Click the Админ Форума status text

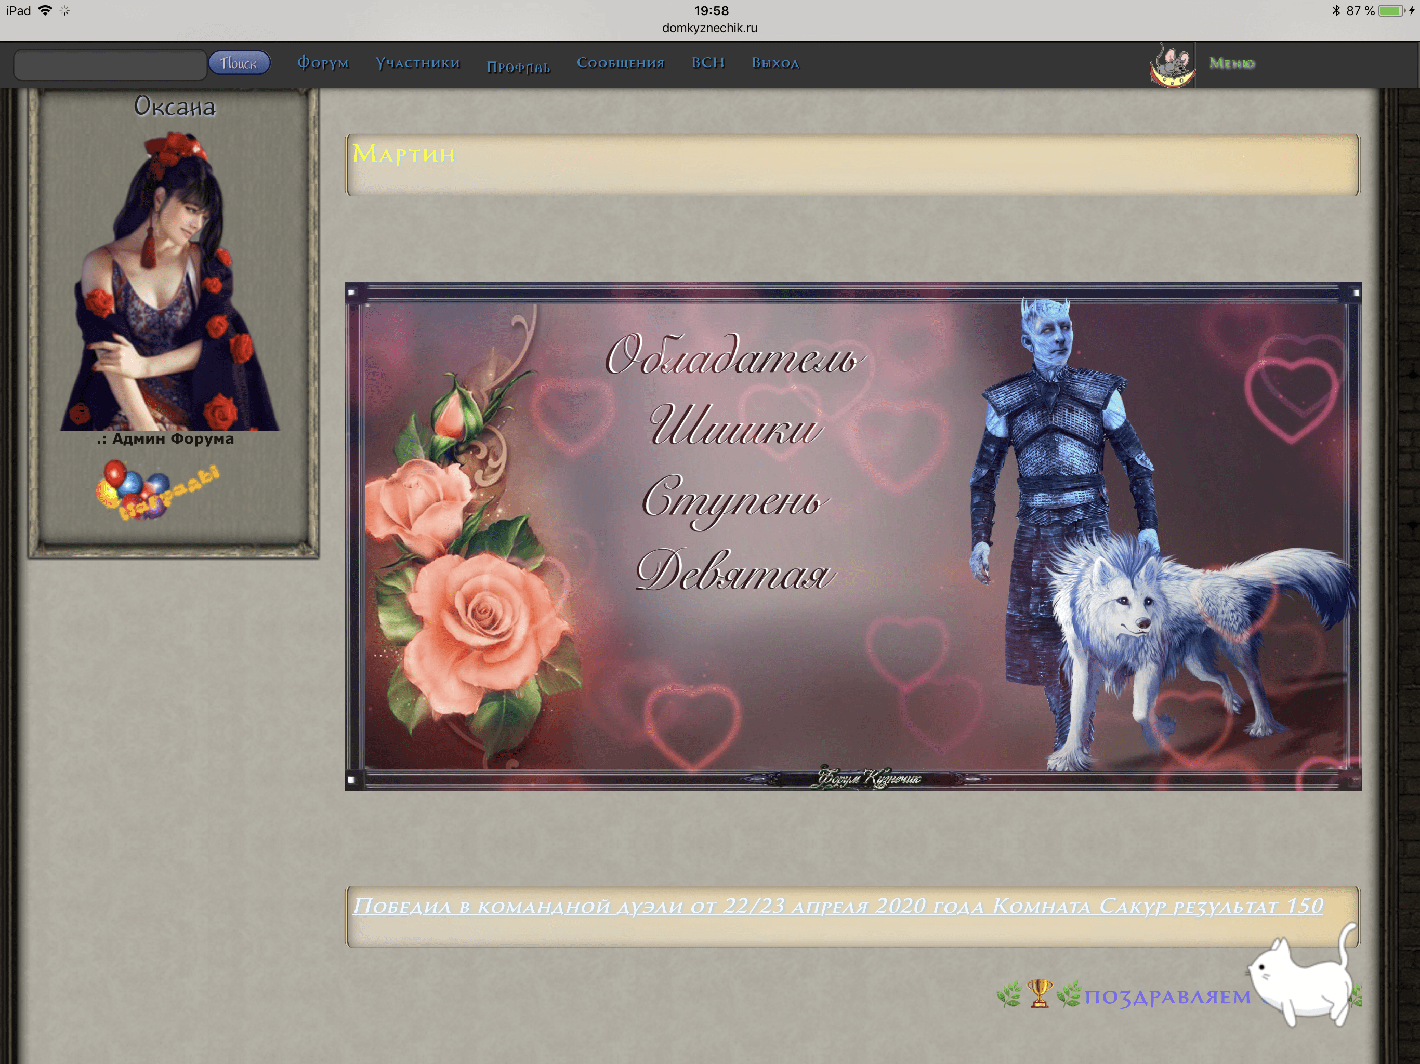click(x=166, y=439)
